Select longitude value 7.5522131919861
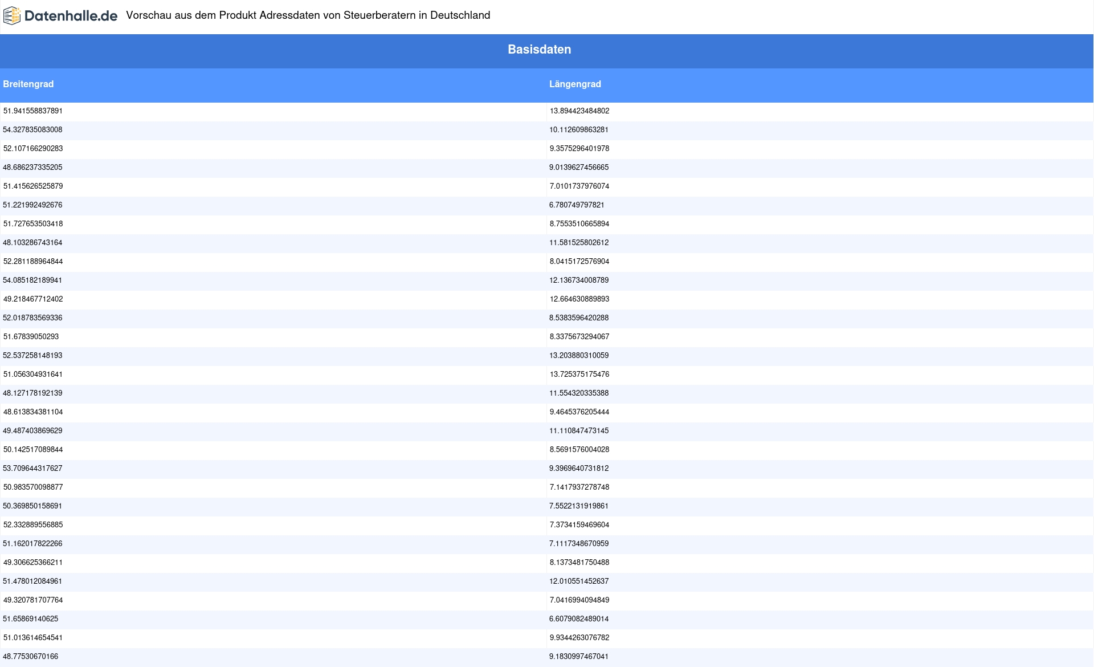 [579, 506]
